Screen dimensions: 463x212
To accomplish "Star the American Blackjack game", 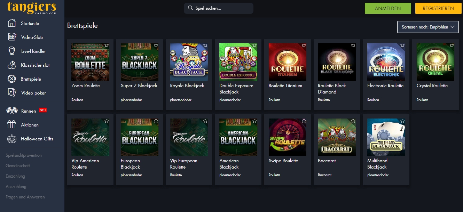I will [x=255, y=121].
